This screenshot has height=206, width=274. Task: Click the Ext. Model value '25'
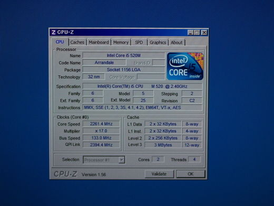(143, 100)
